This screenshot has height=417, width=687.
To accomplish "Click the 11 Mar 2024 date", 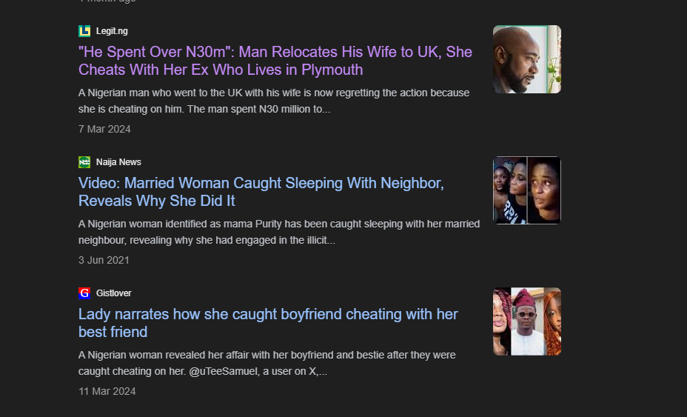I will [x=107, y=391].
